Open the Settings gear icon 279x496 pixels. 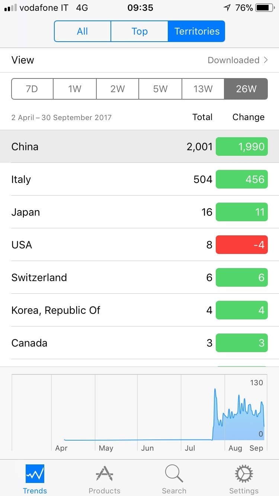click(x=244, y=474)
